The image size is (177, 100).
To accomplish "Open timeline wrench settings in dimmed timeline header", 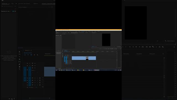I will tap(38, 55).
